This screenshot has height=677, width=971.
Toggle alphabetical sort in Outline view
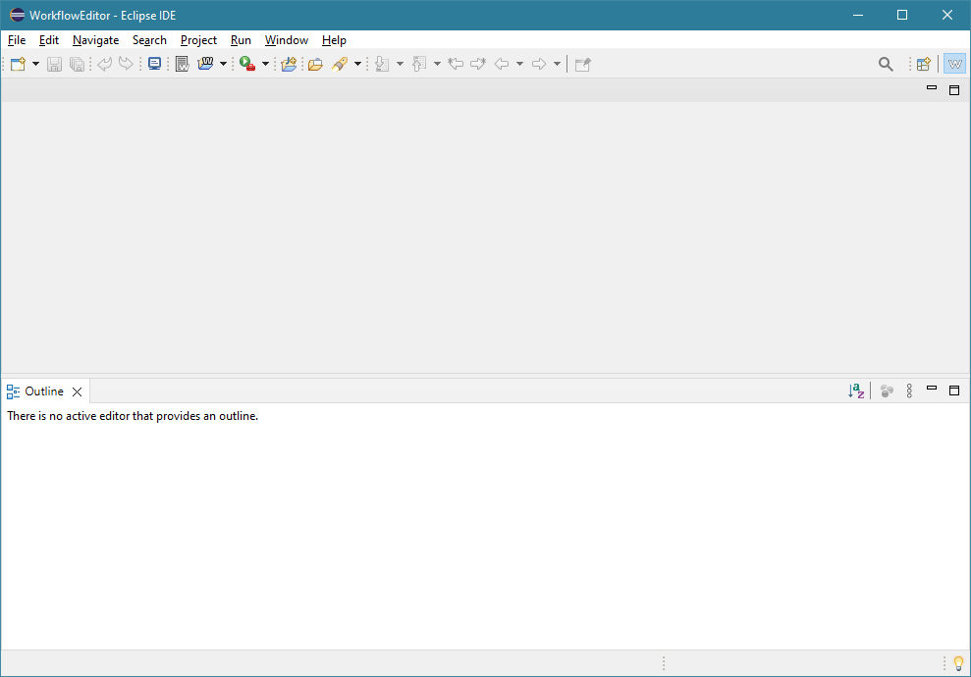click(x=856, y=391)
